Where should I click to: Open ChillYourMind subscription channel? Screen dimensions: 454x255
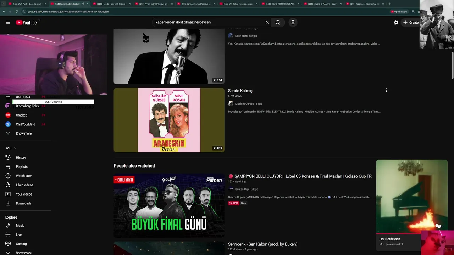26,124
